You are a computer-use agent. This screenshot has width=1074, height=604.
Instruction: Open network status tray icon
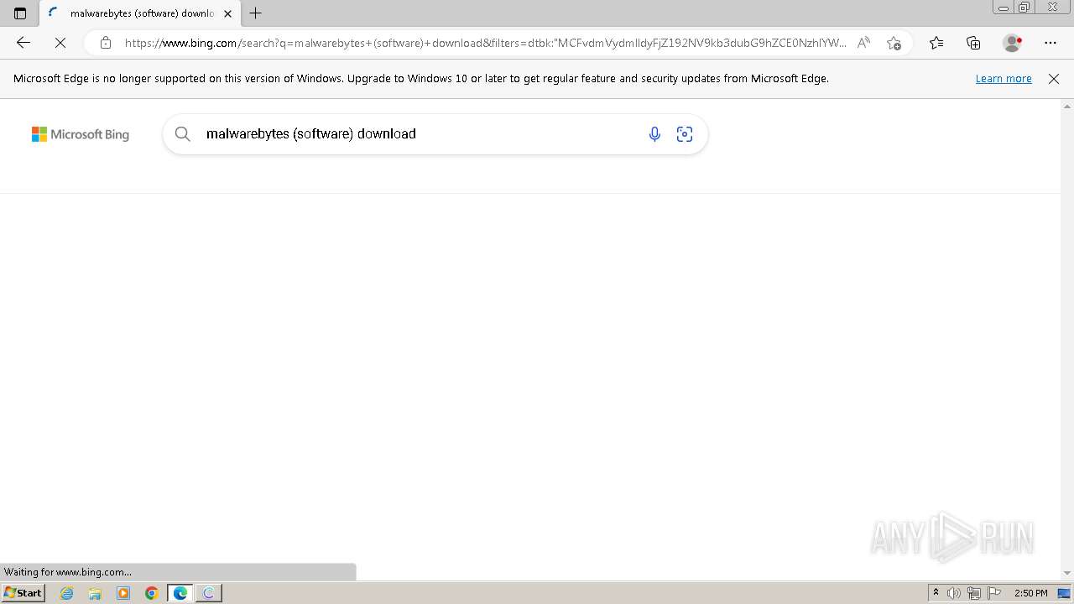[x=974, y=593]
